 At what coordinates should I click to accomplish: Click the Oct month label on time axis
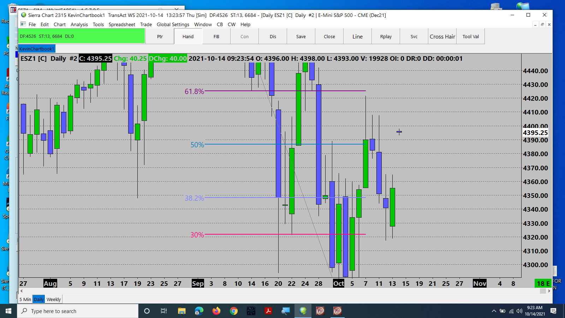coord(339,283)
